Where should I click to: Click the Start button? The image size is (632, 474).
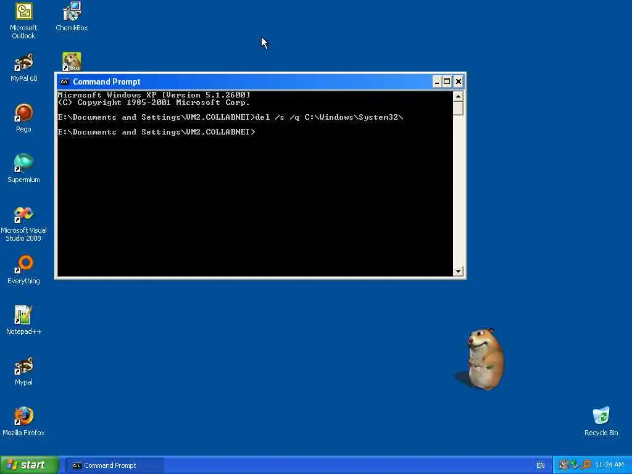tap(30, 465)
